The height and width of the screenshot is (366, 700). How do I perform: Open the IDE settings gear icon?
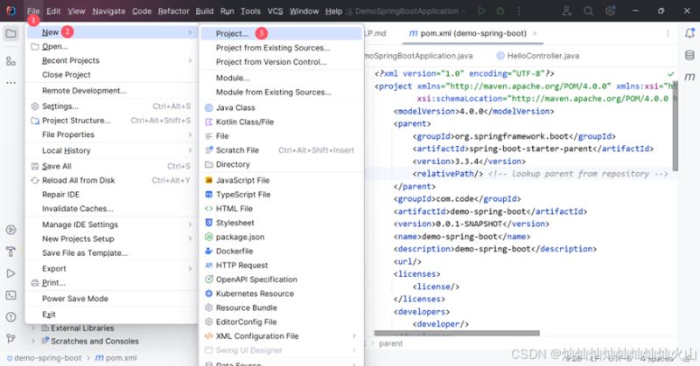[610, 11]
